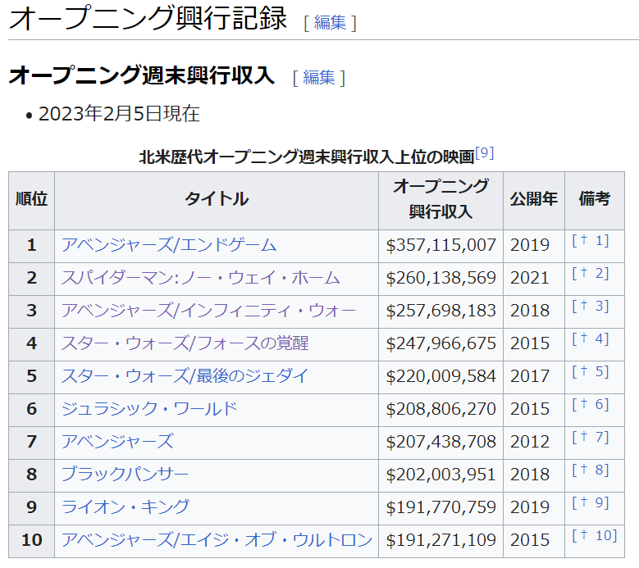The width and height of the screenshot is (639, 568).
Task: Open footnote [† 6] in rank 6 row
Action: tap(591, 404)
